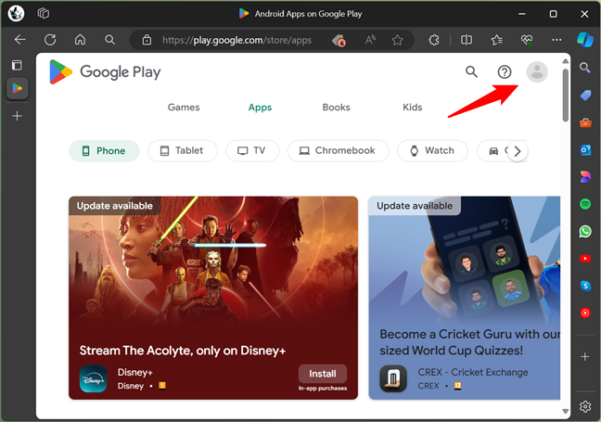Image resolution: width=601 pixels, height=422 pixels.
Task: Go back with the back arrow
Action: [19, 40]
